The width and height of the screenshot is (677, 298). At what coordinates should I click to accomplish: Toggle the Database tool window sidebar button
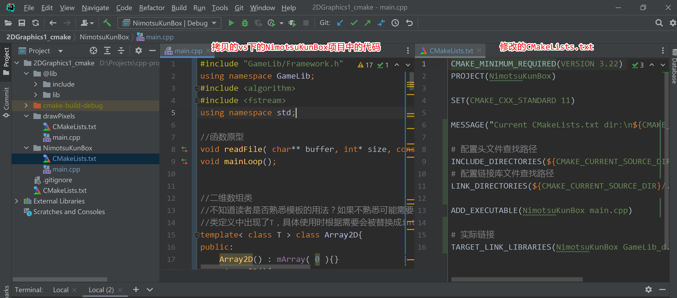click(x=674, y=66)
